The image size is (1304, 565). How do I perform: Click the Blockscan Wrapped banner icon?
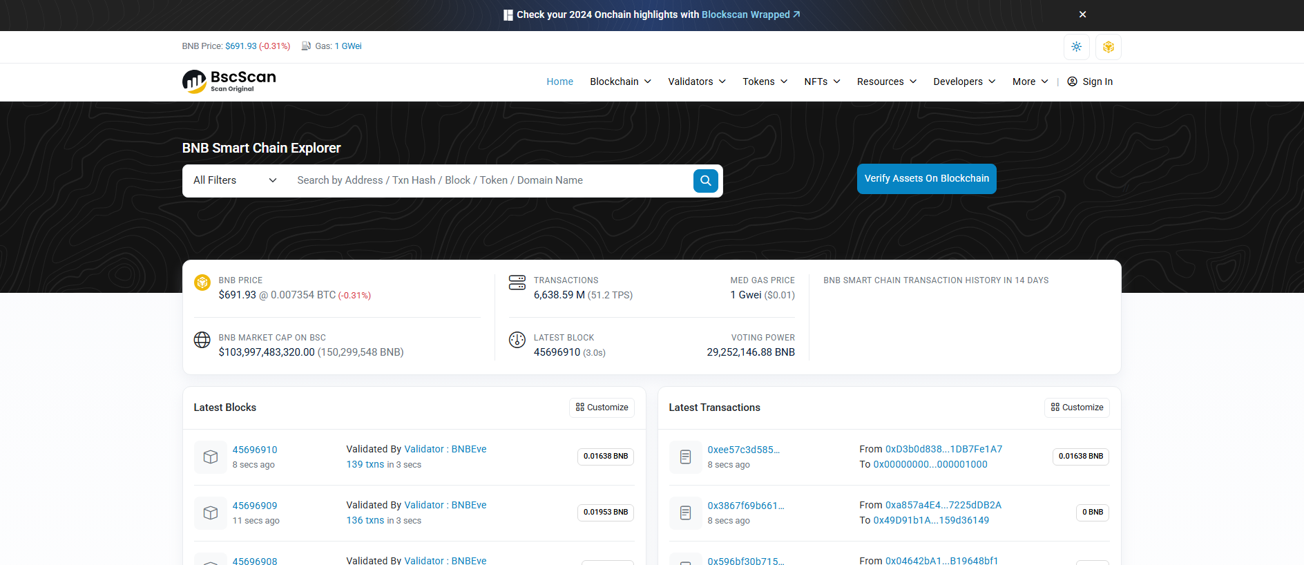pyautogui.click(x=508, y=15)
